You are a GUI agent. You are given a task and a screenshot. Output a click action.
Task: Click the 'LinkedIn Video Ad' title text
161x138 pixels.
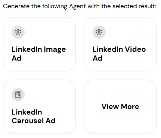click(119, 54)
